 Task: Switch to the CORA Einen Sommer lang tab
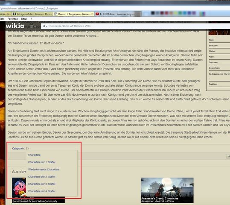(116, 14)
